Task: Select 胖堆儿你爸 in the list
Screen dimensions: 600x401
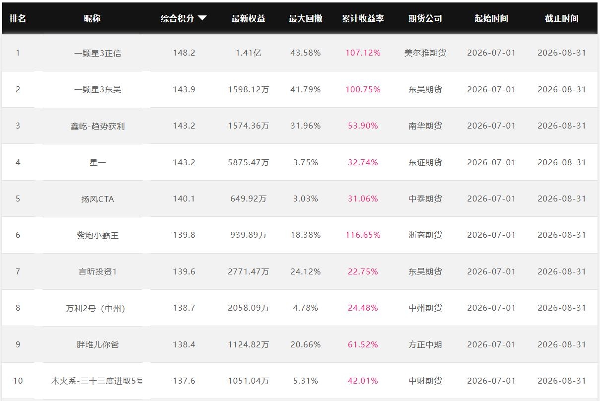Action: pos(98,344)
